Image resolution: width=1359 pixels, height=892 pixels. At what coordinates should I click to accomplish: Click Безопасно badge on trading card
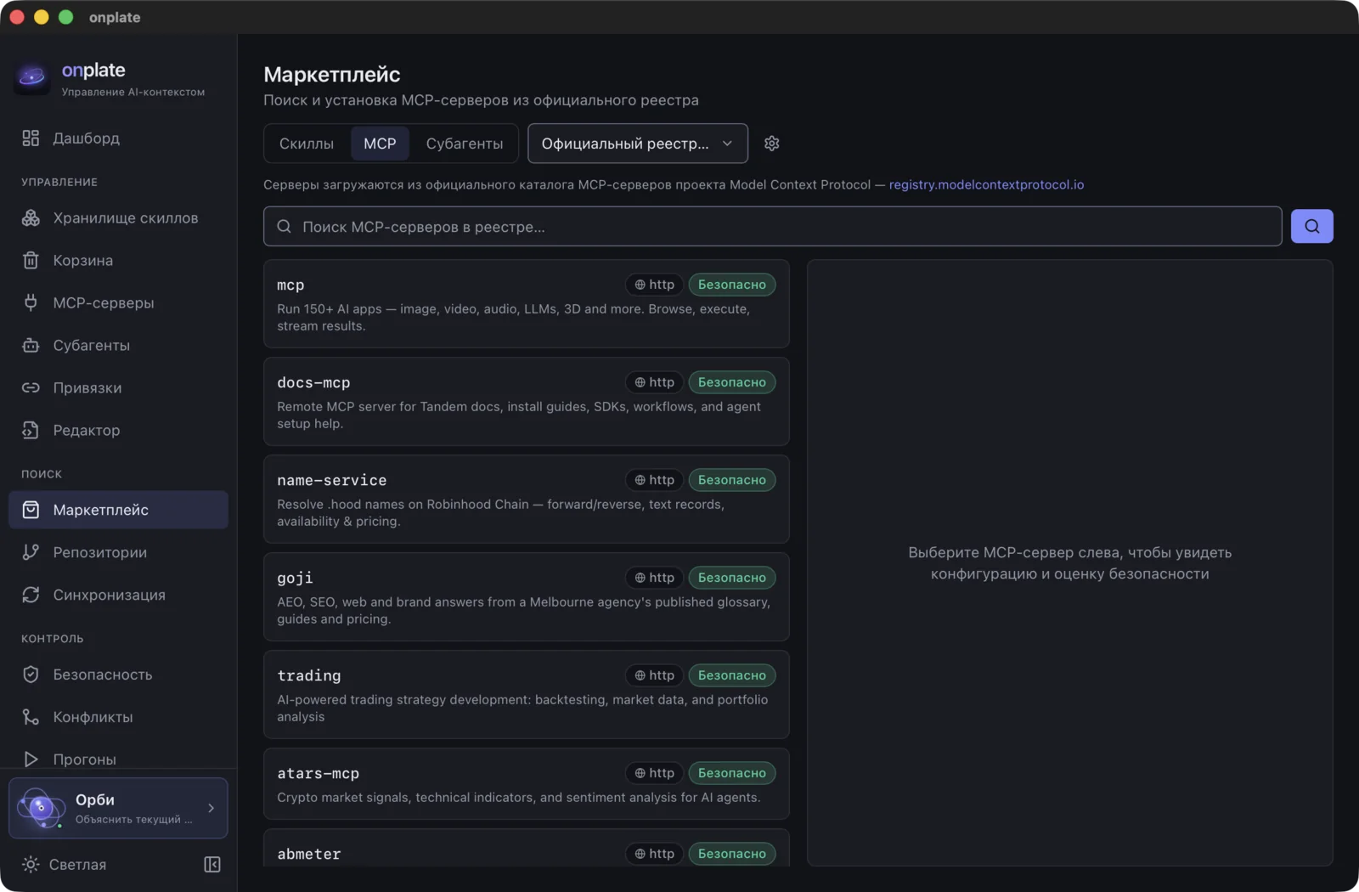pyautogui.click(x=731, y=675)
